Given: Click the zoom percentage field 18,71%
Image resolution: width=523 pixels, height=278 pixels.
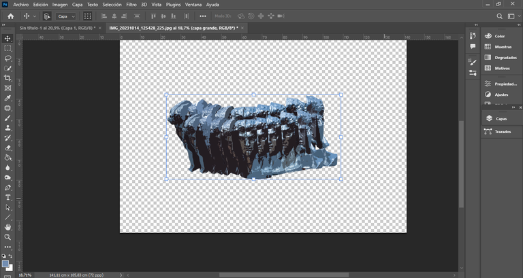Looking at the screenshot, I should pyautogui.click(x=25, y=275).
